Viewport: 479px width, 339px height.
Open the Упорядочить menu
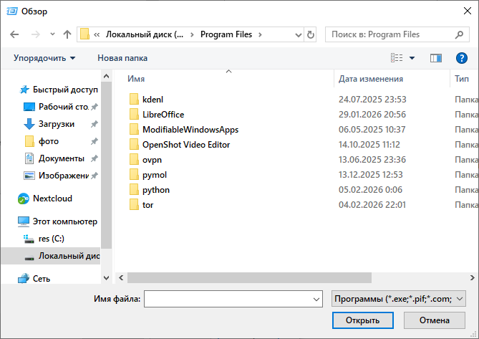click(x=44, y=57)
